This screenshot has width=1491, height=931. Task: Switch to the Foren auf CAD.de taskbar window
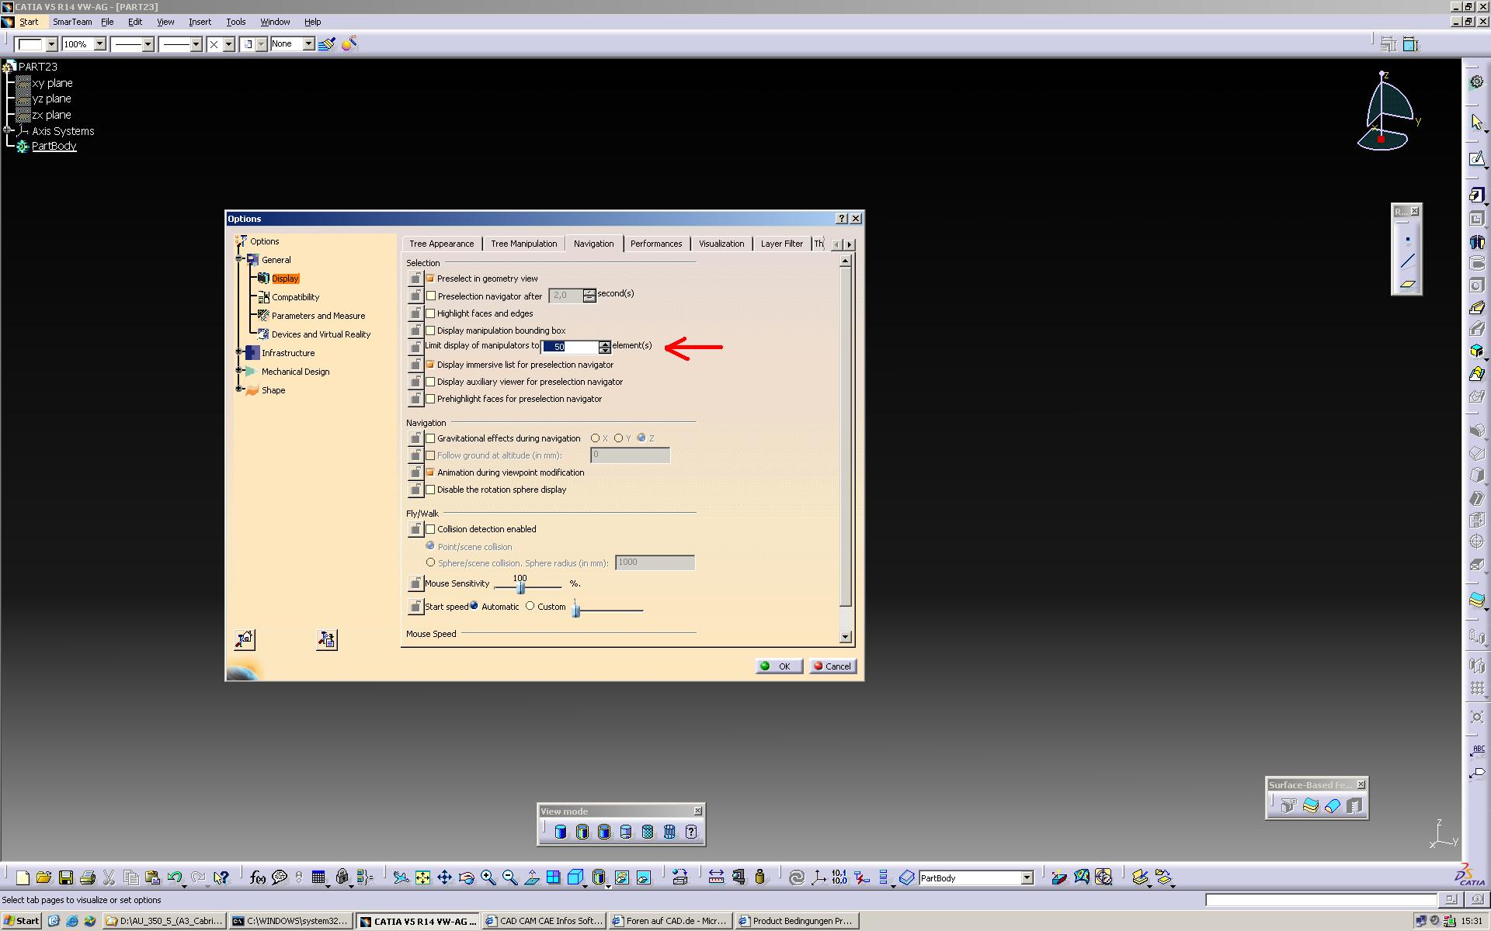pyautogui.click(x=670, y=921)
